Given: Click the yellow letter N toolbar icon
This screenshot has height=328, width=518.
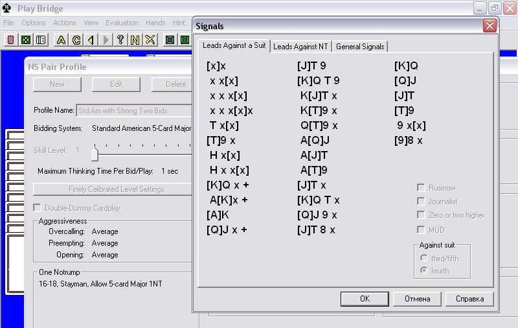Looking at the screenshot, I should pos(135,40).
